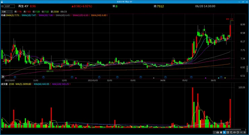Click the lock icon in the title bar
Image resolution: width=249 pixels, height=135 pixels.
[2, 2]
